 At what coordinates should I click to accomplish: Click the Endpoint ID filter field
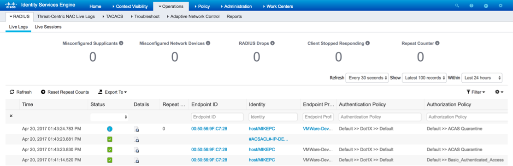(x=217, y=117)
